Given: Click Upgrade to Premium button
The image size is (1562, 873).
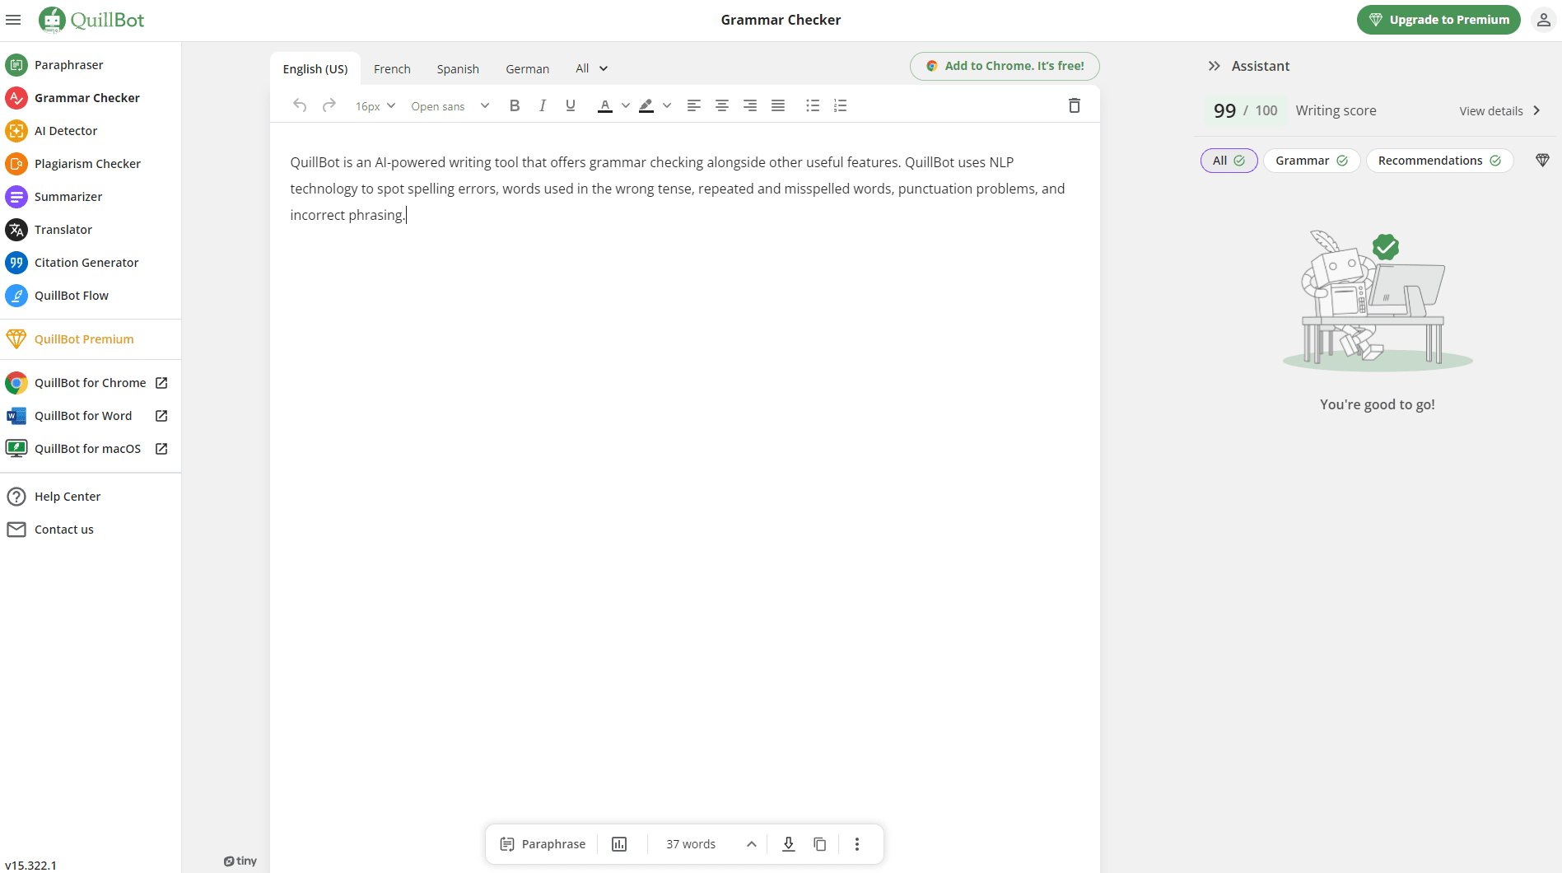Looking at the screenshot, I should click(1438, 20).
